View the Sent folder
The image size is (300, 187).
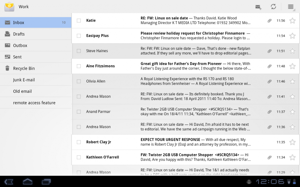36,57
